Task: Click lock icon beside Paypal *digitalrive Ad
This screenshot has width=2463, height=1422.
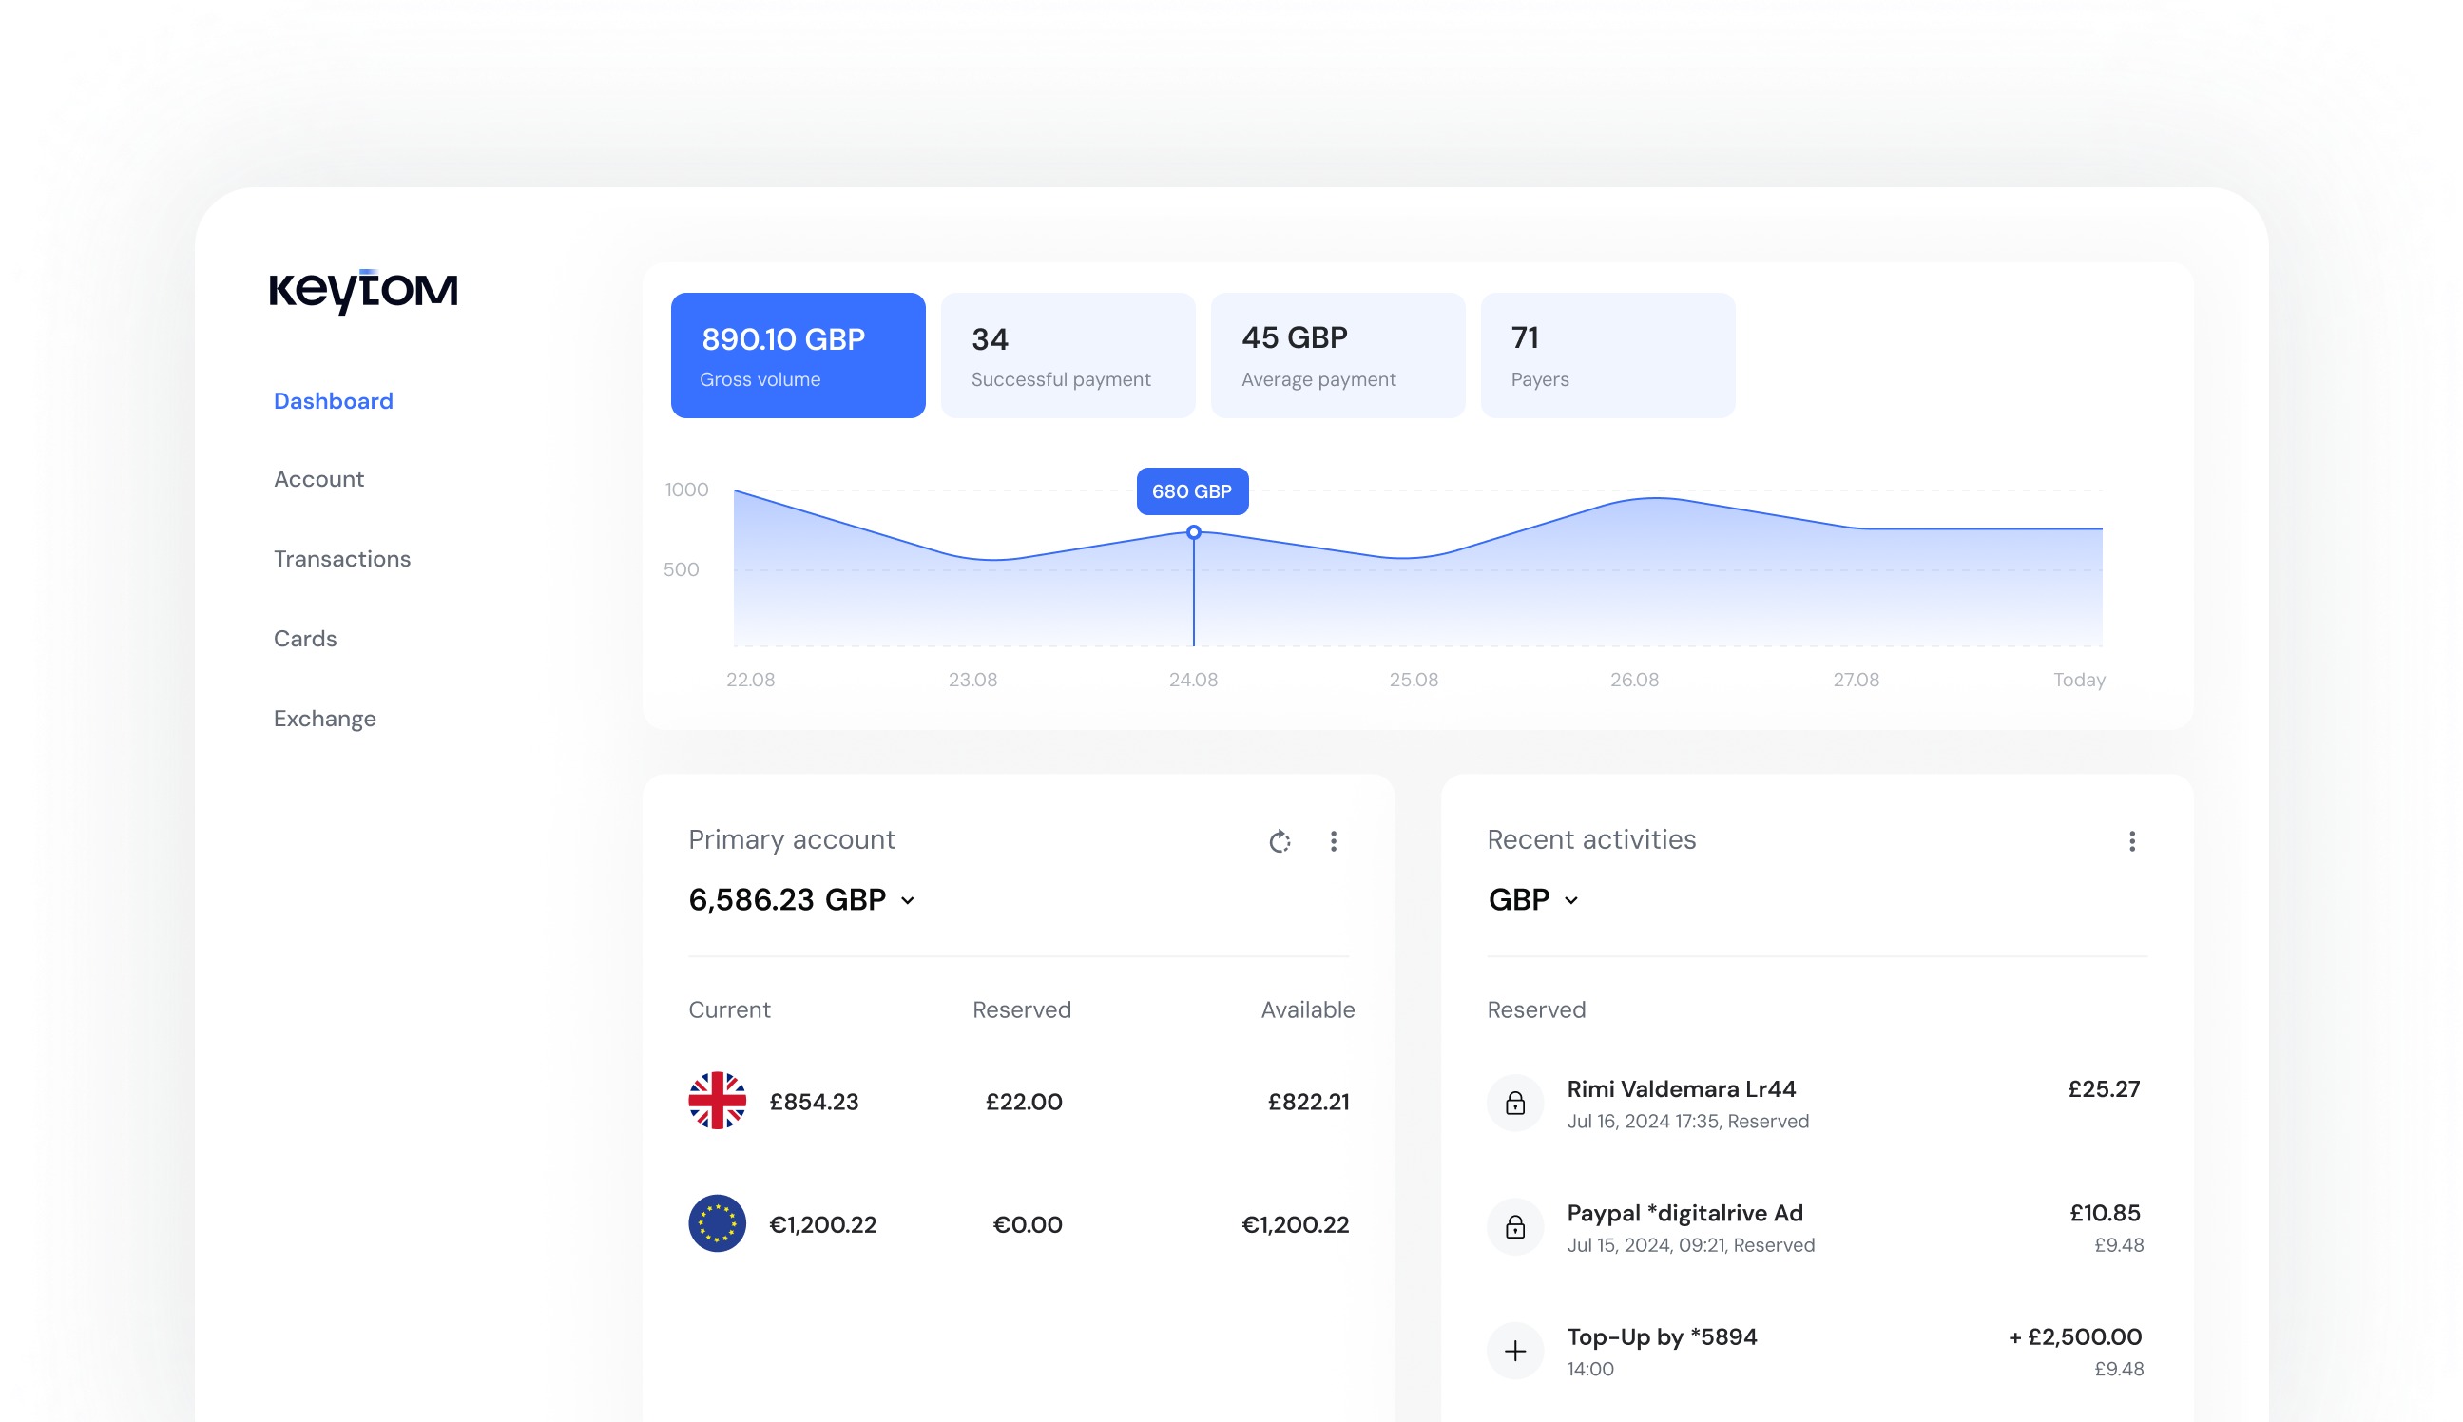Action: coord(1514,1227)
